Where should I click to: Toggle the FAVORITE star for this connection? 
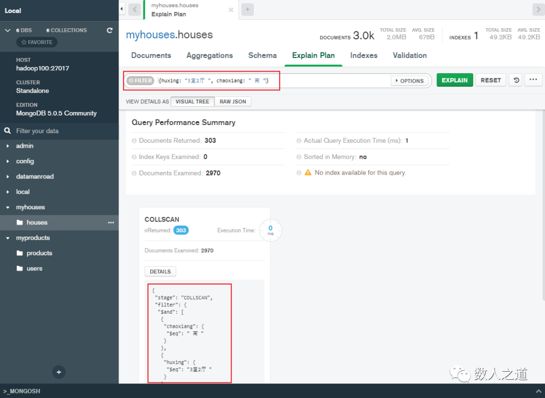[x=36, y=42]
